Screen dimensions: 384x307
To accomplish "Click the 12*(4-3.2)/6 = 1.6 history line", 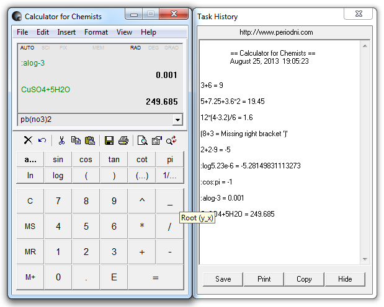I will point(226,118).
